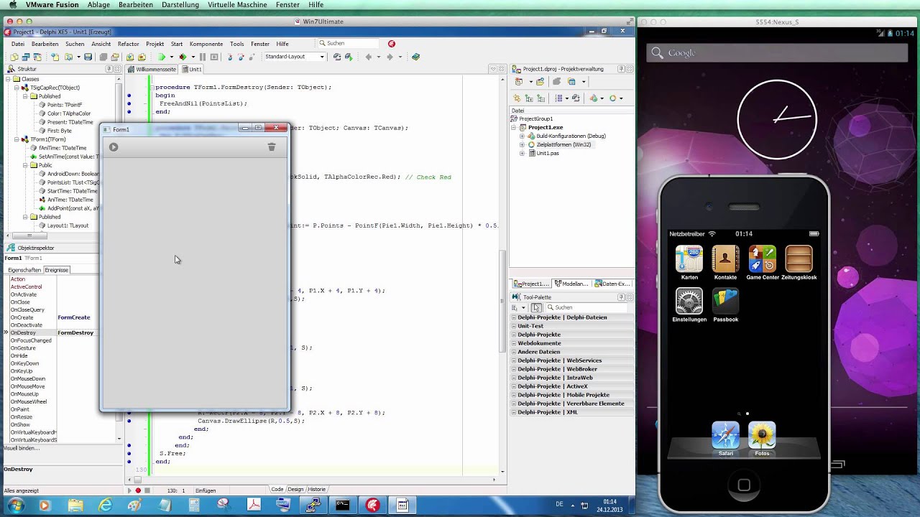Click the Visuell binden... link

22,448
